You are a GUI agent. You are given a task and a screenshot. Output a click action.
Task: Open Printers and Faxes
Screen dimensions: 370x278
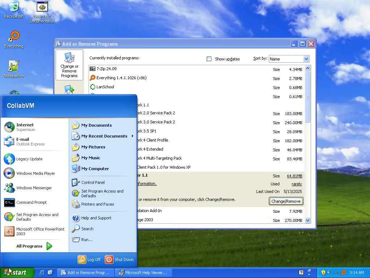click(x=103, y=204)
